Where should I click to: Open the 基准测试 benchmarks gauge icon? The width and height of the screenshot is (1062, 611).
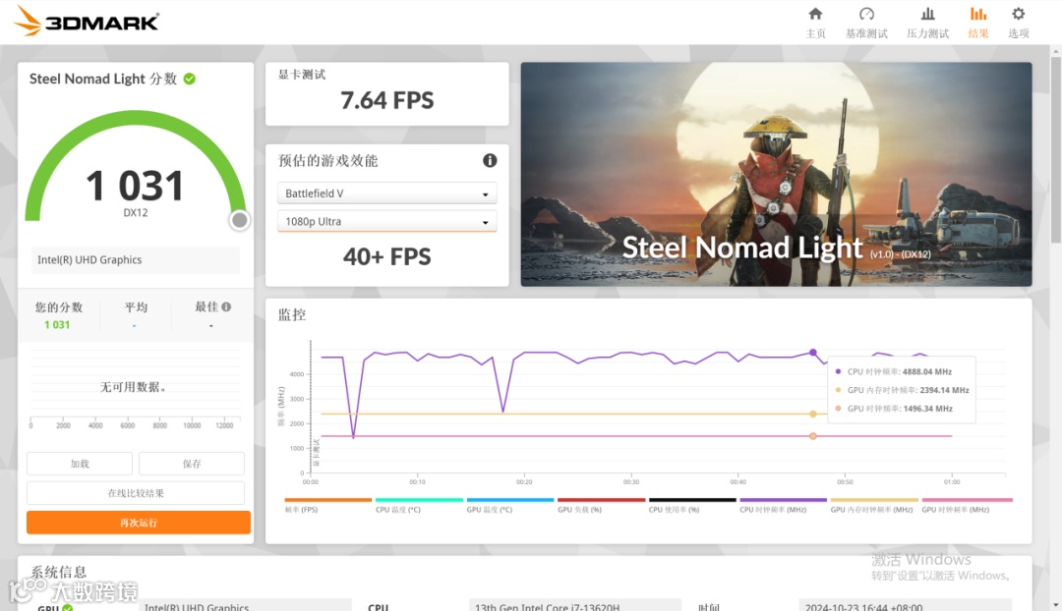pos(866,14)
